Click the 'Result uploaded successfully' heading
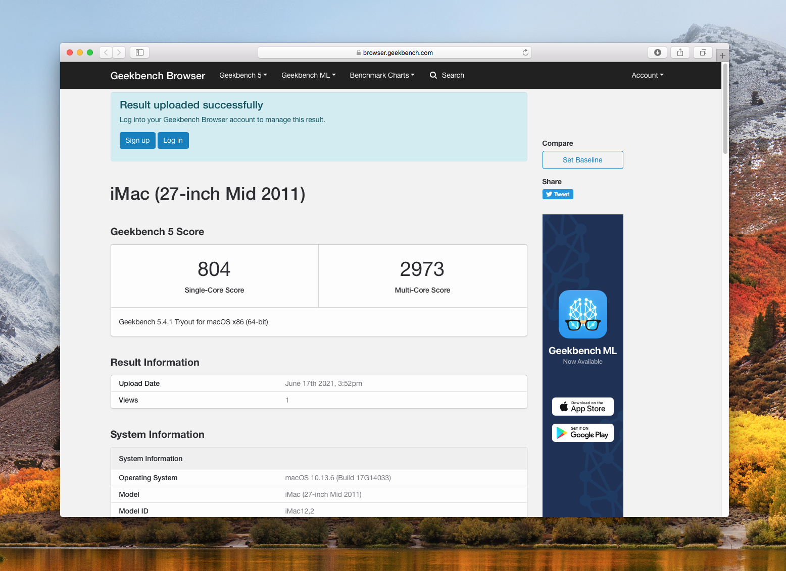The height and width of the screenshot is (571, 786). pyautogui.click(x=191, y=105)
